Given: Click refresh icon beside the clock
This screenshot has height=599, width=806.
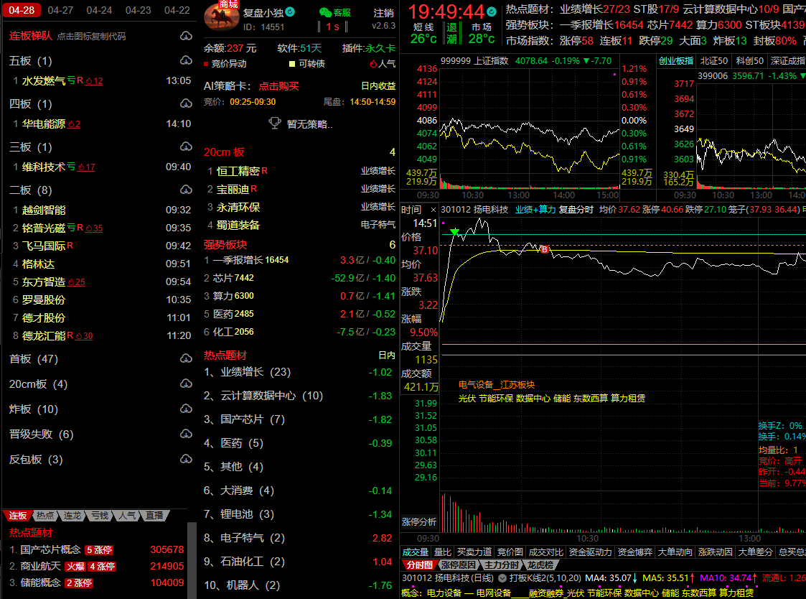Looking at the screenshot, I should (x=491, y=12).
